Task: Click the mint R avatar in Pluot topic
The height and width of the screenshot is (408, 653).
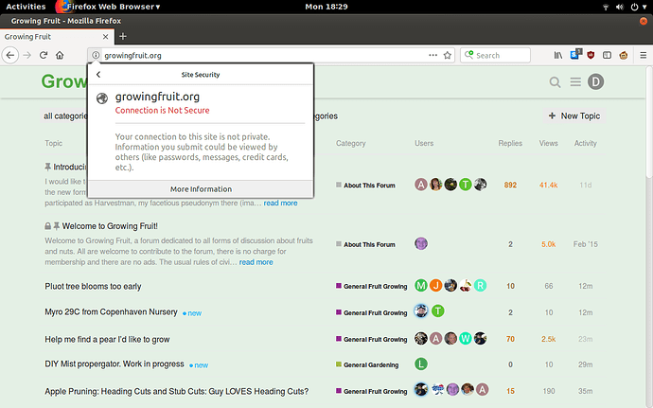Action: tap(480, 286)
